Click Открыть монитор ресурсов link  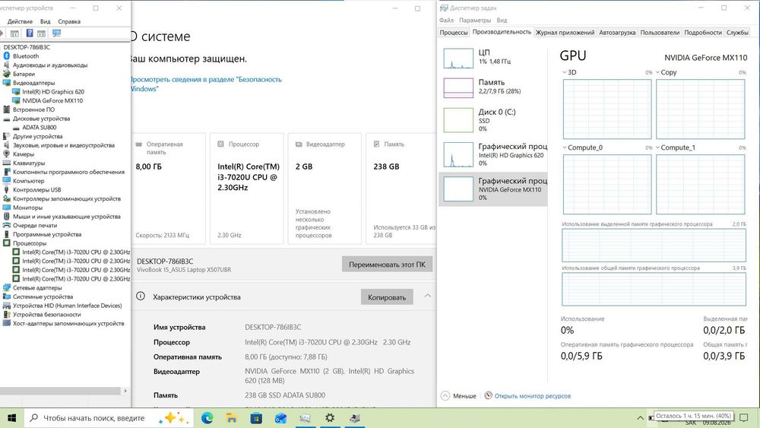pos(532,396)
